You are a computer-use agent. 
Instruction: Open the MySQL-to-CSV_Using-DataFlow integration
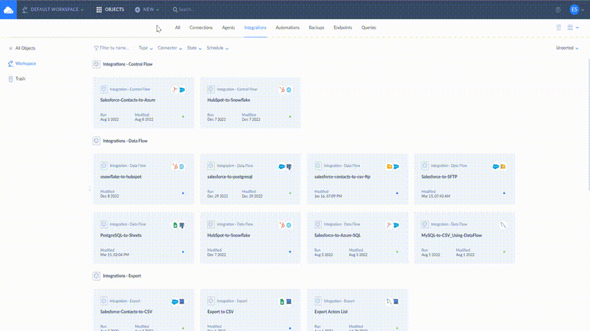point(465,238)
